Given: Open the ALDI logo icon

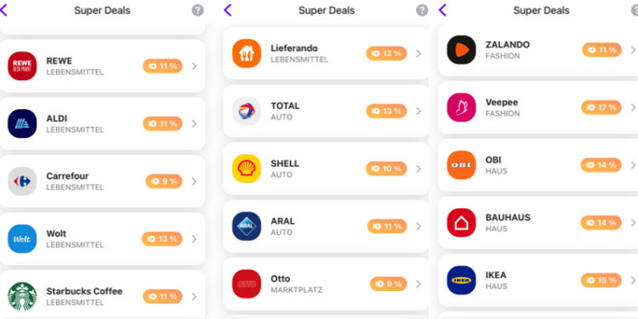Looking at the screenshot, I should tap(22, 123).
